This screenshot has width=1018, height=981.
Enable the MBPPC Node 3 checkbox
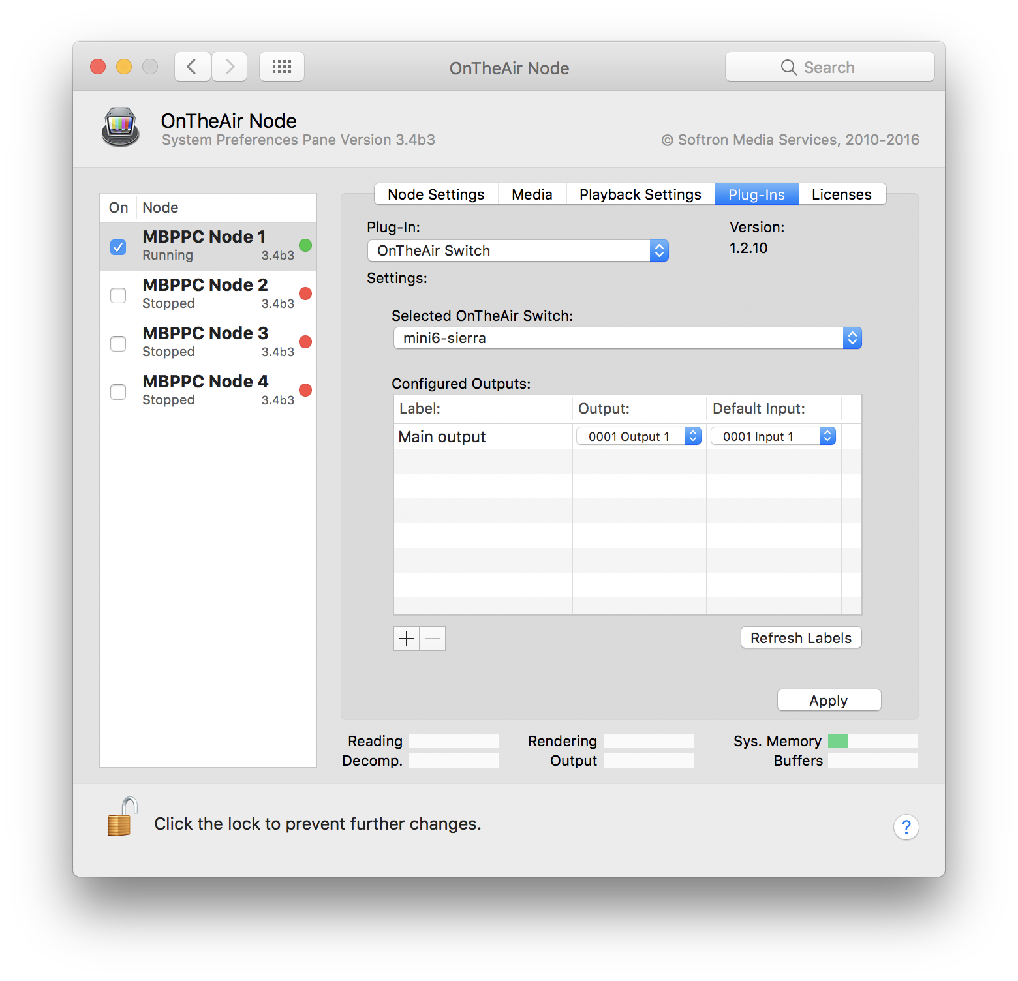point(118,344)
